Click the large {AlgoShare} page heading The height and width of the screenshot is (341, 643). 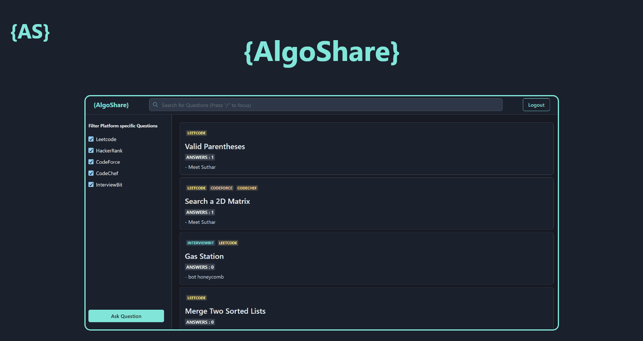pos(321,52)
